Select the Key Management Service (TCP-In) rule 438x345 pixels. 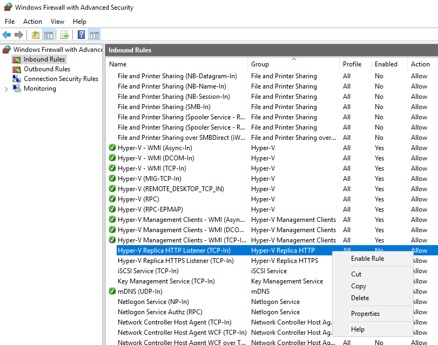point(166,281)
